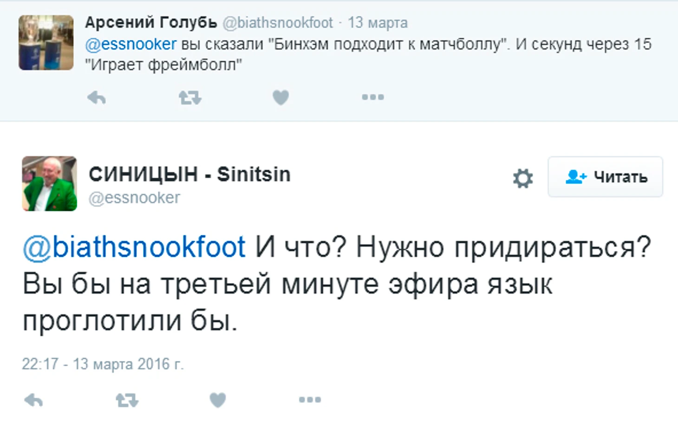Screen dimensions: 678x422
Task: Open the gear settings menu
Action: pyautogui.click(x=523, y=178)
